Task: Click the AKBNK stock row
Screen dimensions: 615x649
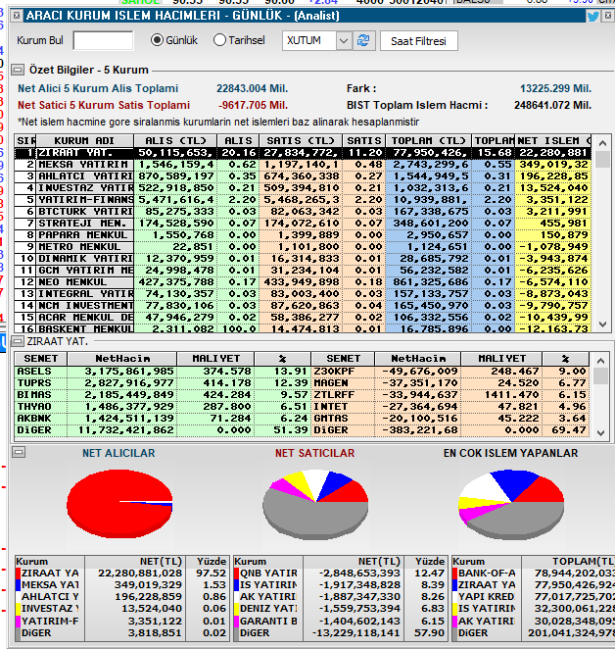Action: 163,419
